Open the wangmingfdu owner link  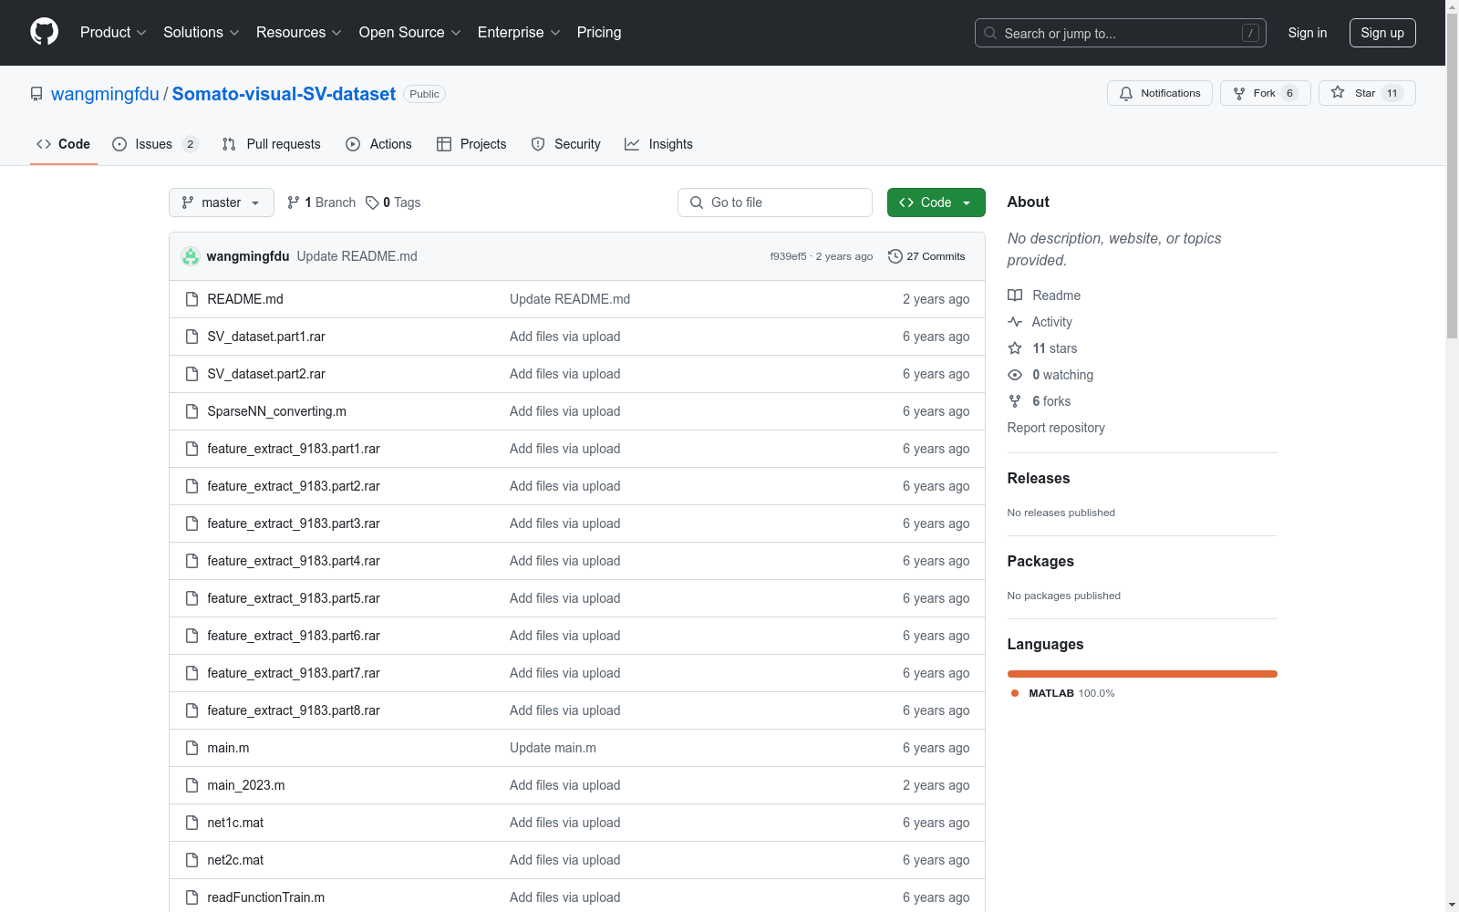click(x=105, y=94)
